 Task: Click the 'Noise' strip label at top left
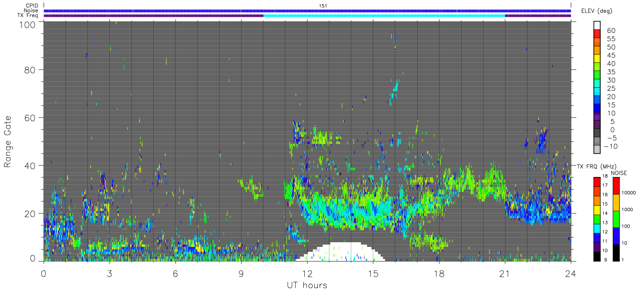[x=31, y=10]
